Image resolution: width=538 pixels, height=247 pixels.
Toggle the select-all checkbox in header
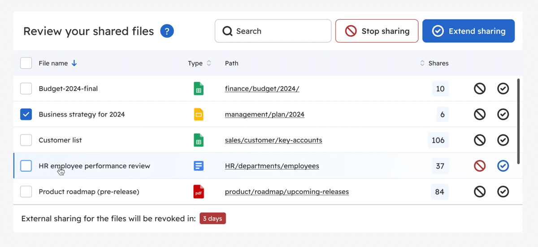pos(26,63)
